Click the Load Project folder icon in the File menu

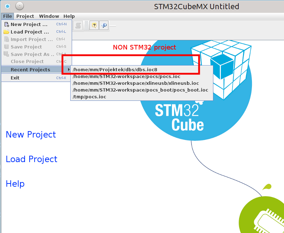point(6,32)
